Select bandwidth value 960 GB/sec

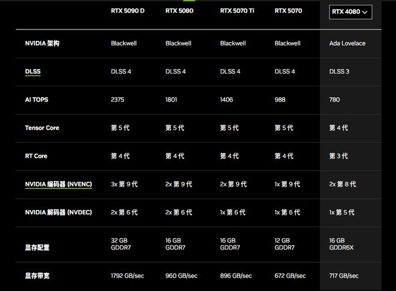181,275
